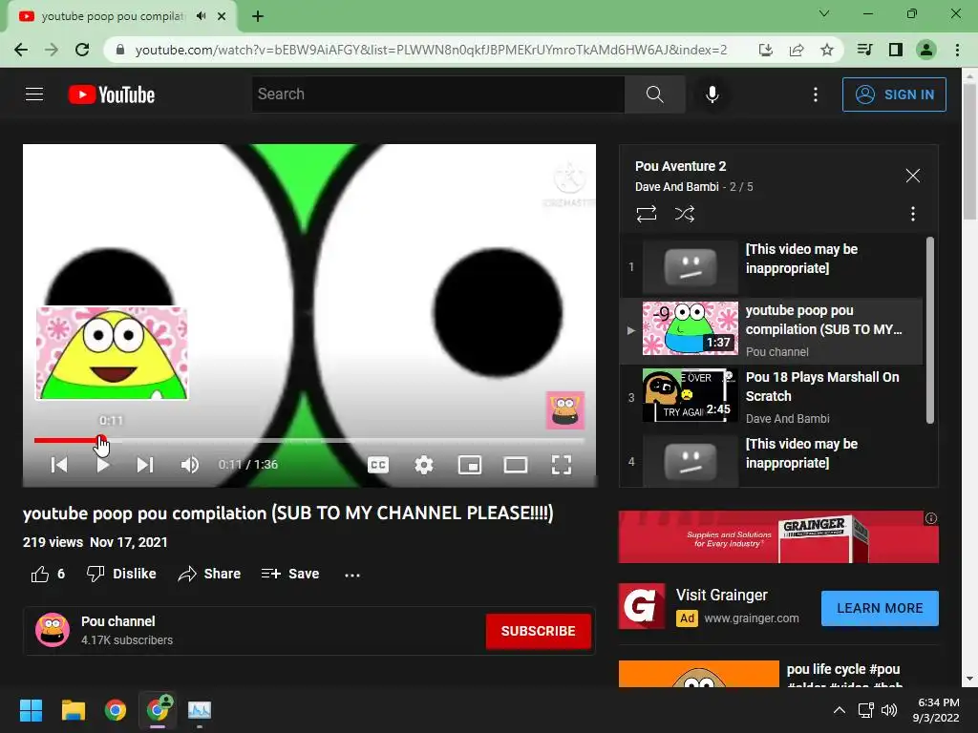Toggle Chrome side panel
Viewport: 978px width, 733px height.
coord(895,50)
